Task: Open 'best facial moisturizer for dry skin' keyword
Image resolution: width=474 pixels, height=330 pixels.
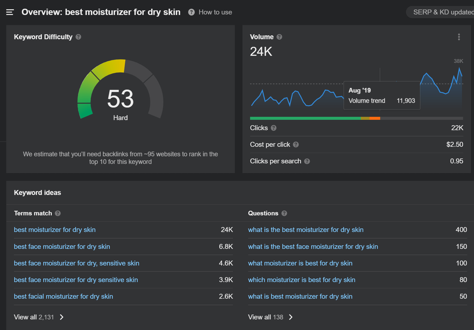Action: 63,297
